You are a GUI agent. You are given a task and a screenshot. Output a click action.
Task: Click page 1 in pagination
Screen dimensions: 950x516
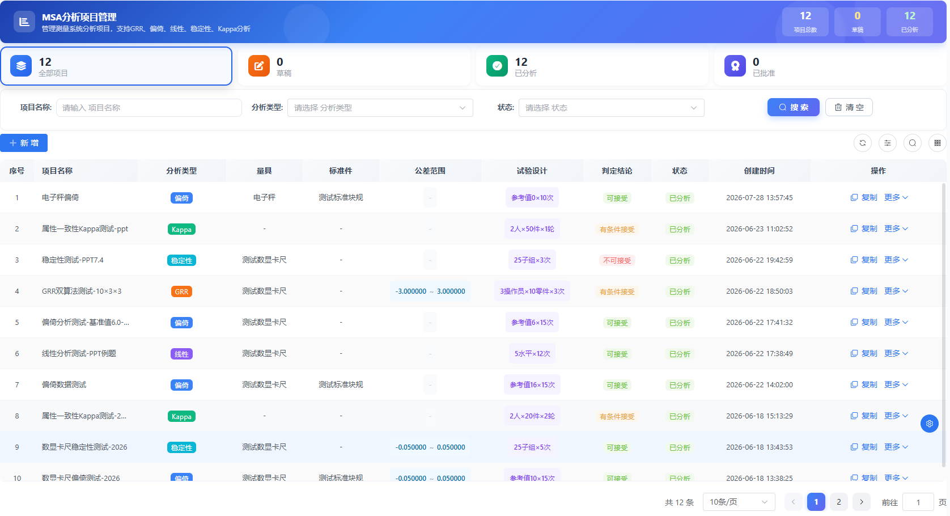[816, 502]
